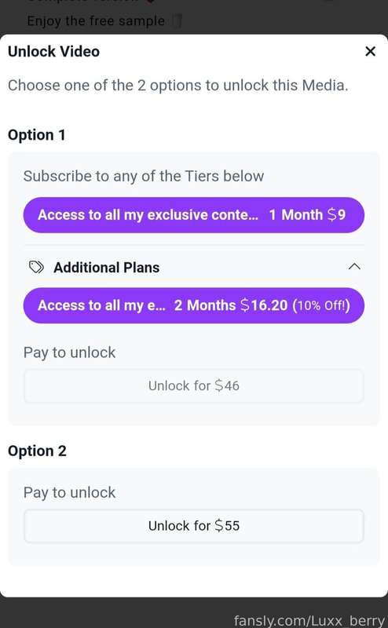Subscribe to the 1 Month $9 tier
388x628 pixels.
193,215
